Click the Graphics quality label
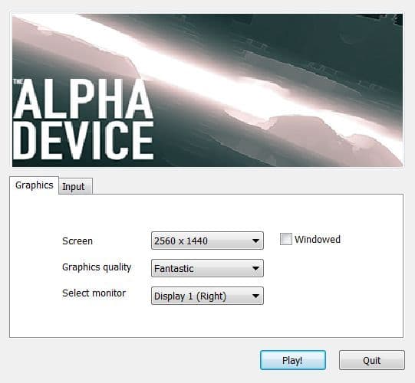 (x=97, y=267)
